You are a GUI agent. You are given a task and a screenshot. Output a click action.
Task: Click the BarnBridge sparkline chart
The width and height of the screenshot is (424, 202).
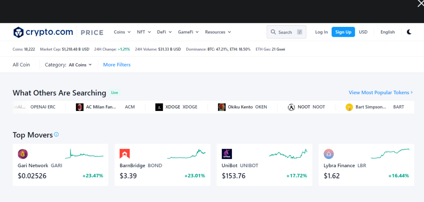click(186, 154)
